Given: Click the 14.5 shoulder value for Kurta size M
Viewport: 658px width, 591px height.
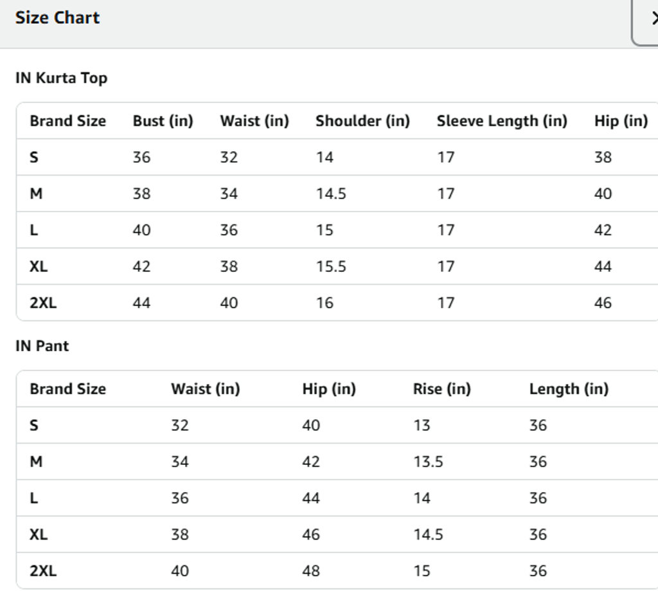Looking at the screenshot, I should coord(331,194).
